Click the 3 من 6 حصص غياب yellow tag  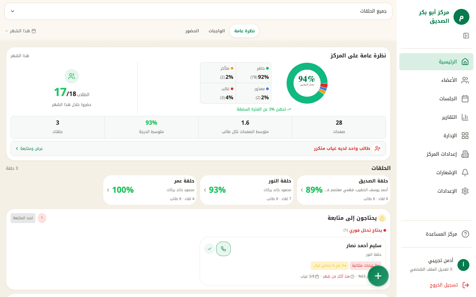(329, 266)
